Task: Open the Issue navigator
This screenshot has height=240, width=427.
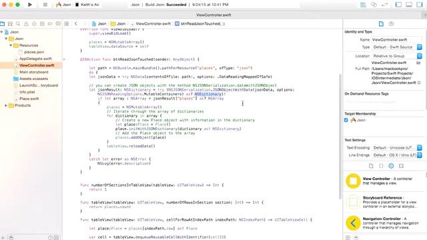Action: (26, 24)
